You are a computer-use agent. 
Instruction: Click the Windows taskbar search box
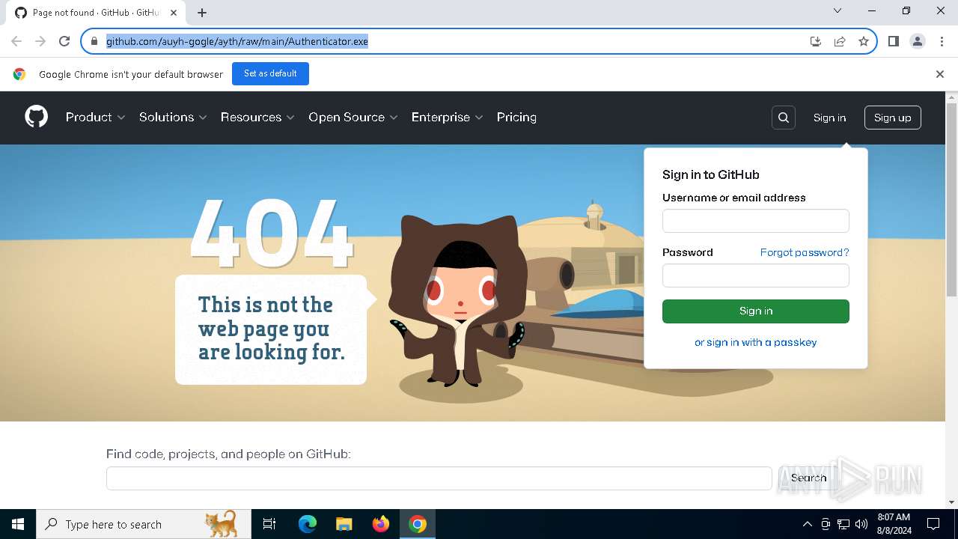pyautogui.click(x=144, y=524)
